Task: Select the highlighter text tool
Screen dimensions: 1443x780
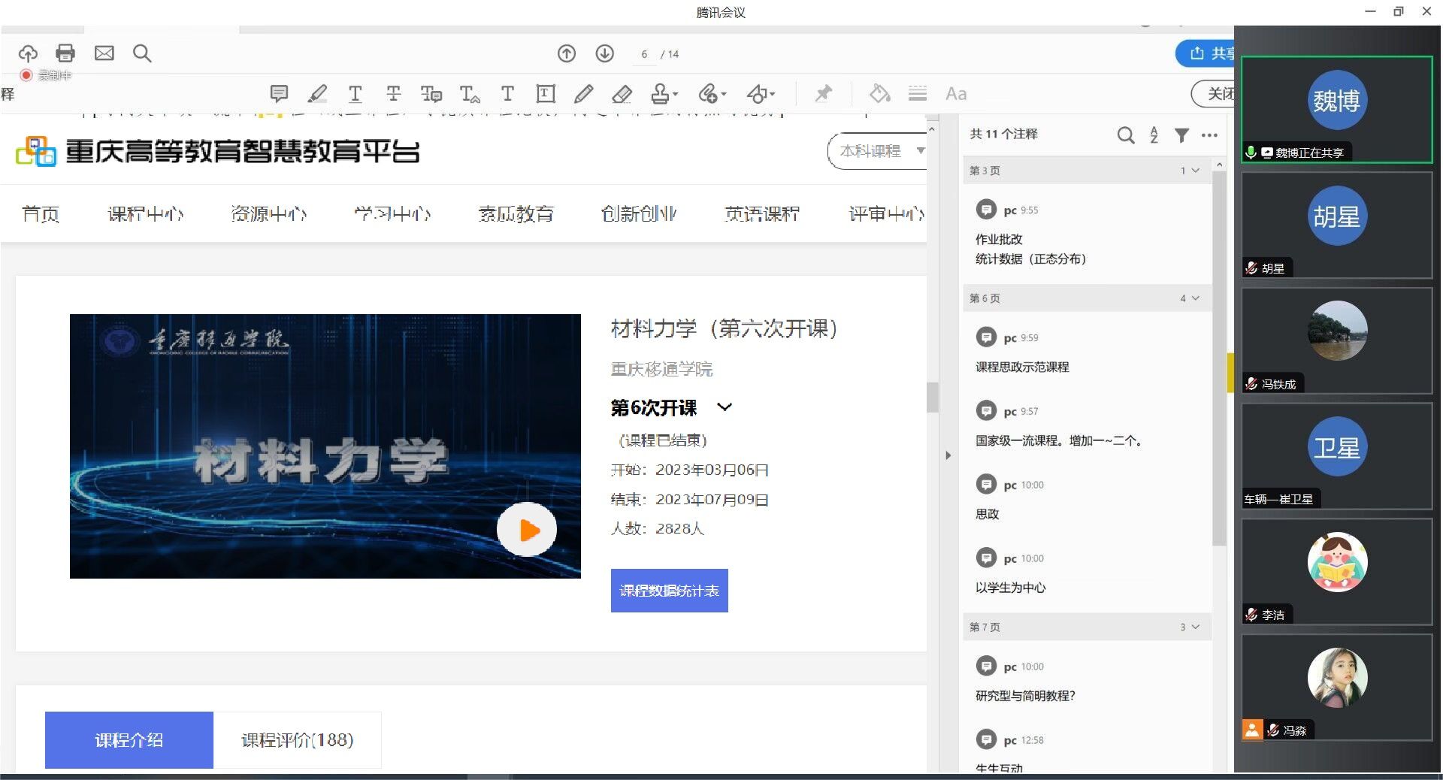Action: pos(317,93)
